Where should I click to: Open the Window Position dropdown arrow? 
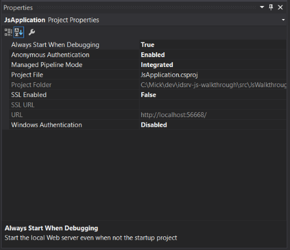pos(262,7)
